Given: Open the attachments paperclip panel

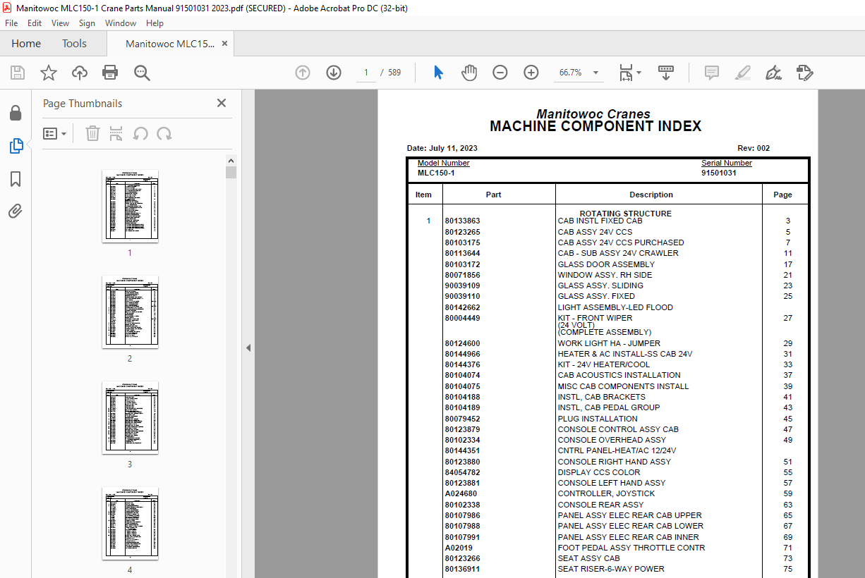Looking at the screenshot, I should point(16,211).
